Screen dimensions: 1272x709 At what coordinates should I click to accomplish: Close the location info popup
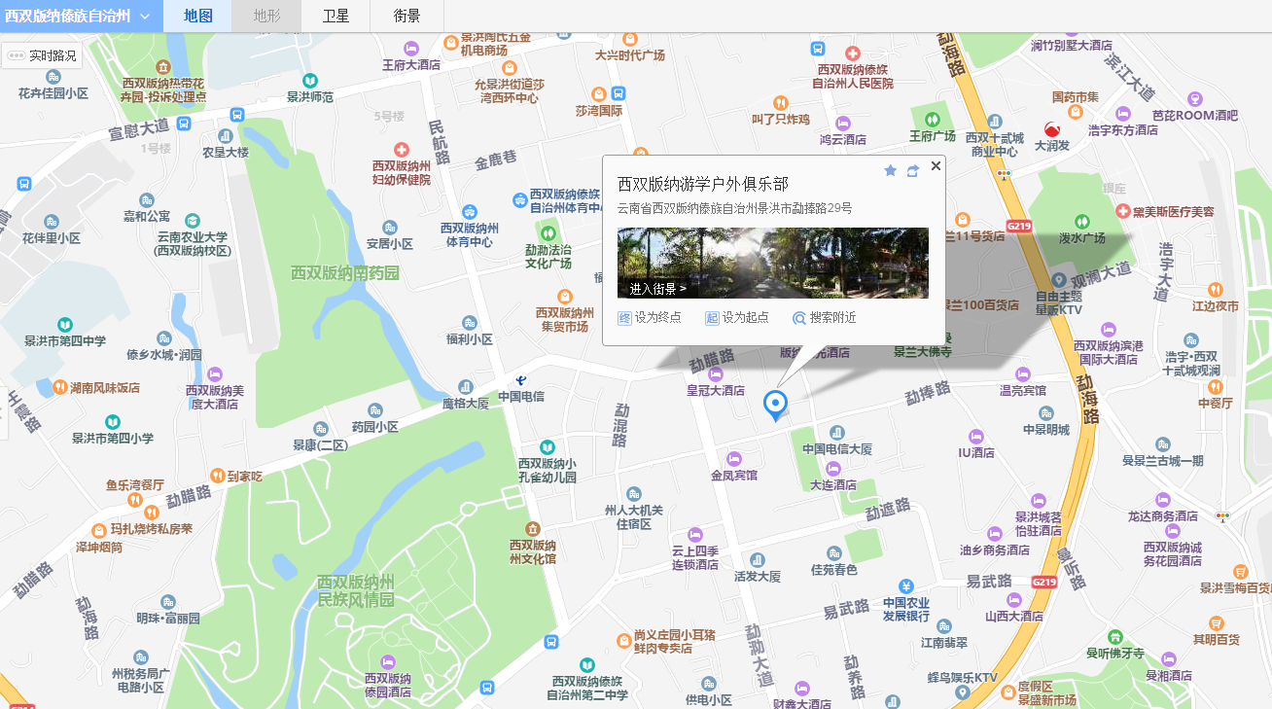pyautogui.click(x=936, y=165)
